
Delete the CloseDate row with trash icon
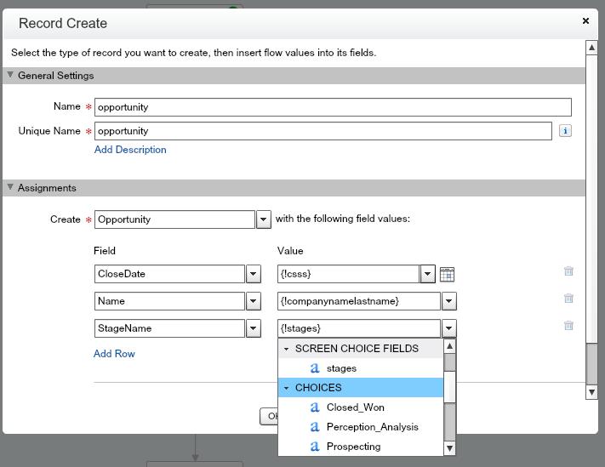pos(568,271)
